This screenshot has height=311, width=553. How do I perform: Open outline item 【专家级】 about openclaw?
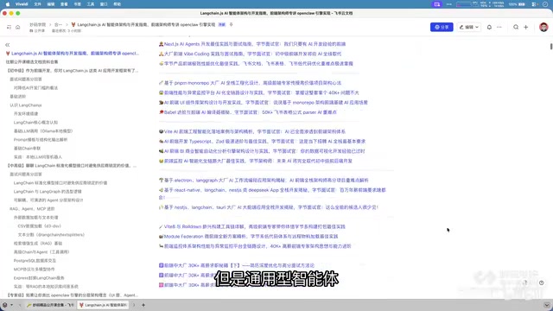point(73,295)
